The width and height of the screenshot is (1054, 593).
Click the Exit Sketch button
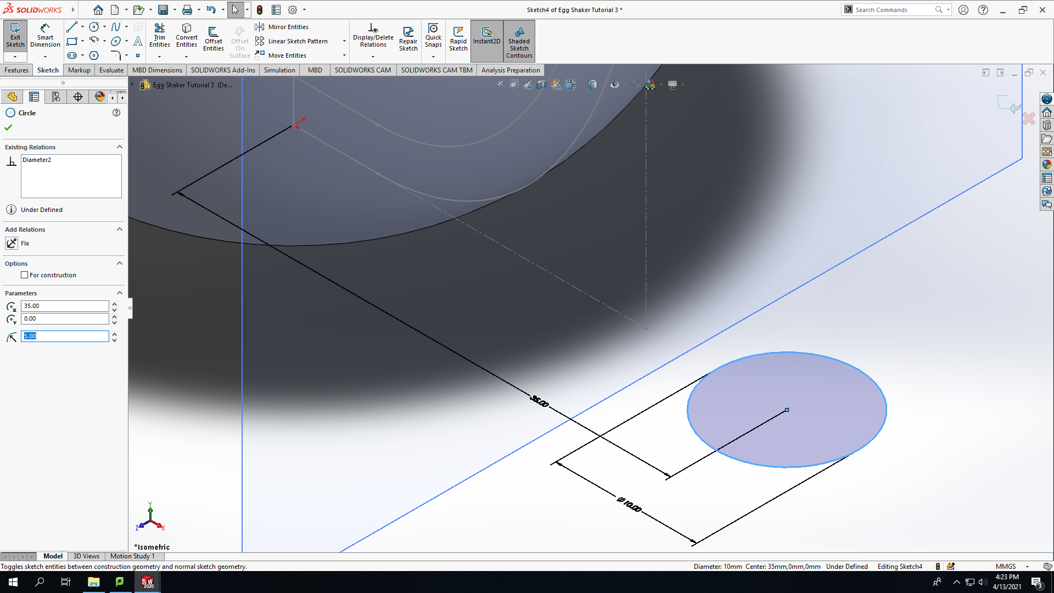pyautogui.click(x=15, y=36)
